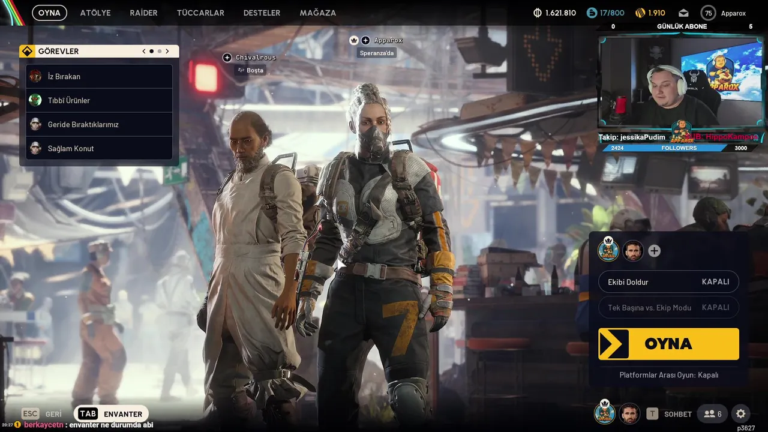Image resolution: width=768 pixels, height=432 pixels.
Task: Click the yellow arrow emblem on OYNA button
Action: [613, 344]
